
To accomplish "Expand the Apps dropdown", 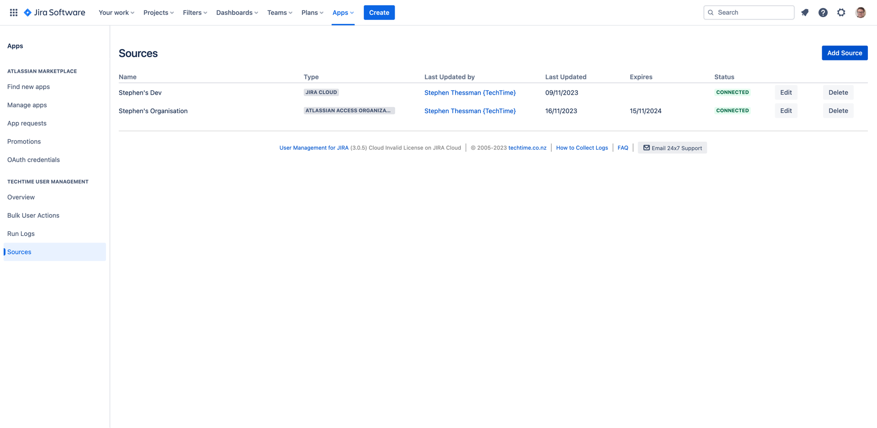I will tap(343, 12).
